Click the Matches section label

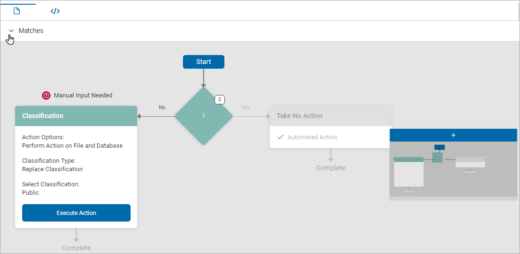pos(31,31)
